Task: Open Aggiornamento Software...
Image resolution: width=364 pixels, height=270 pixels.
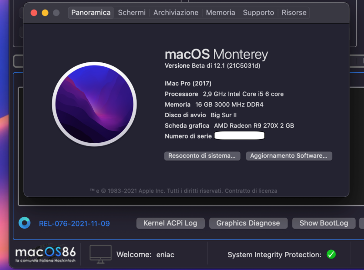Action: 289,156
